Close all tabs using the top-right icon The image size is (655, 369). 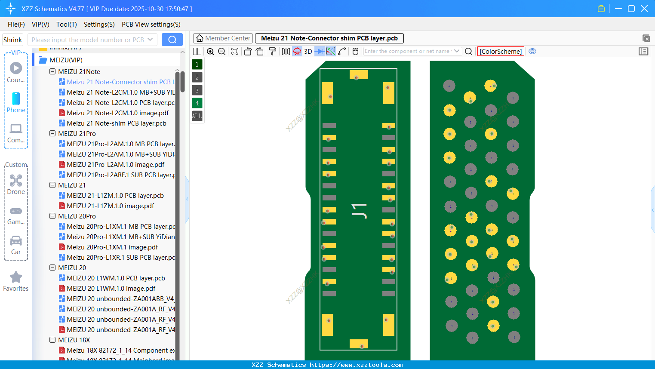point(646,38)
